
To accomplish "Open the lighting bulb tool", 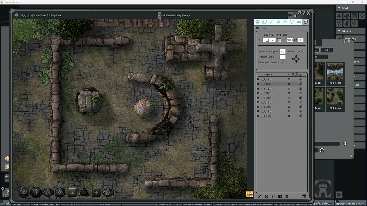I will coord(292,22).
